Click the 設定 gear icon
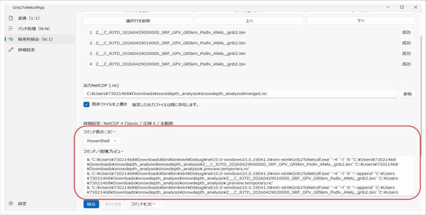Image resolution: width=426 pixels, height=215 pixels. [11, 203]
